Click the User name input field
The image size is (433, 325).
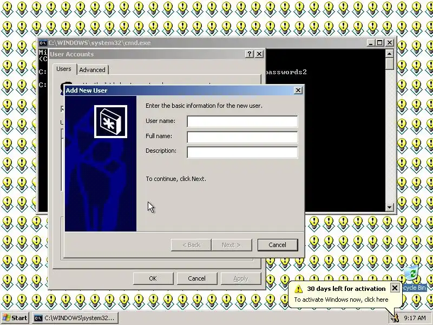[x=242, y=121]
